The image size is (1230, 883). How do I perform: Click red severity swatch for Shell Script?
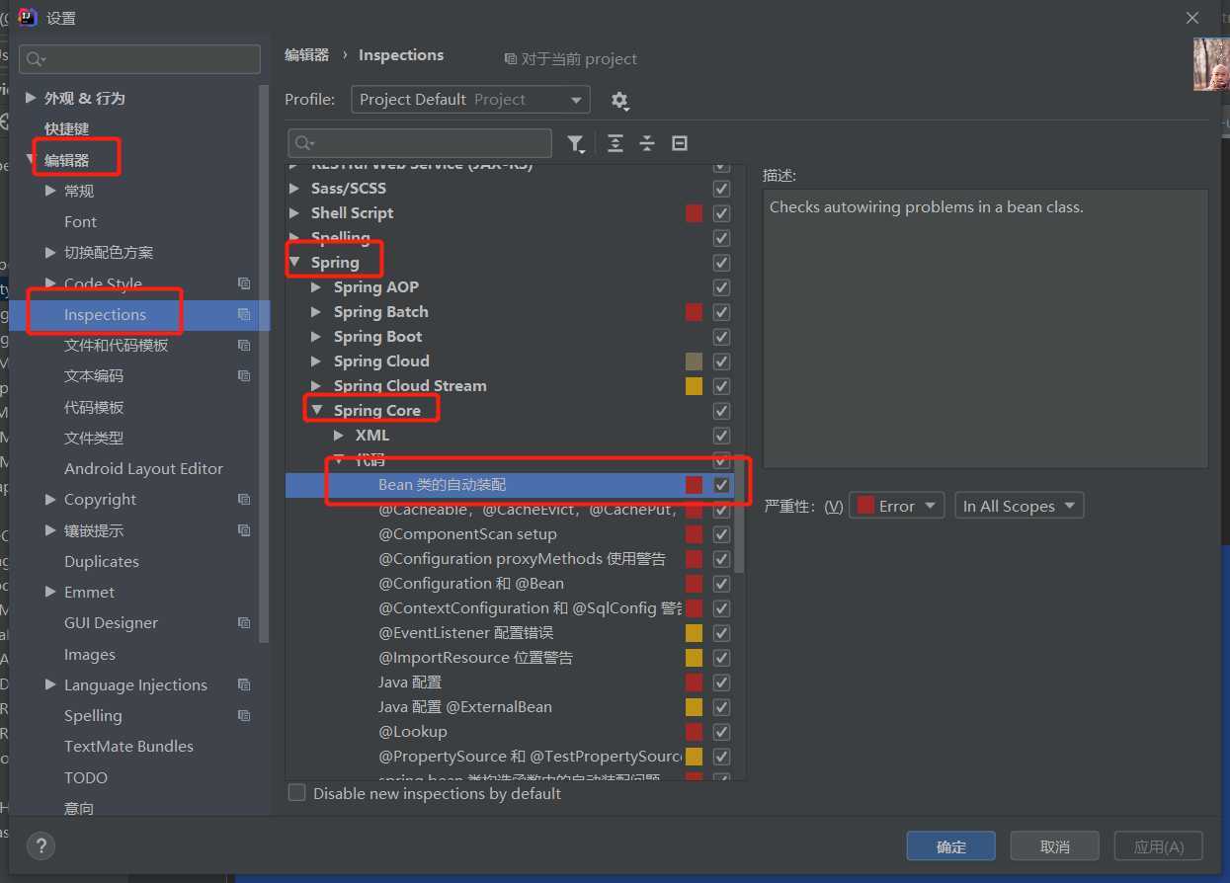pos(694,213)
